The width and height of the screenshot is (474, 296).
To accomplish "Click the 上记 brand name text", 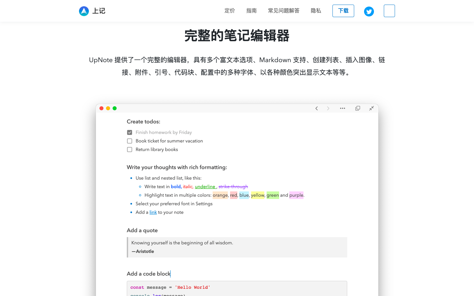I will click(x=99, y=11).
